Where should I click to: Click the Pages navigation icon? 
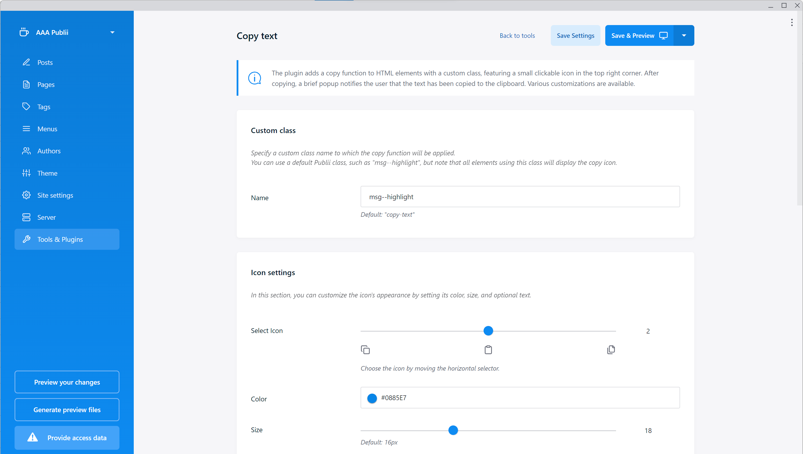click(26, 84)
